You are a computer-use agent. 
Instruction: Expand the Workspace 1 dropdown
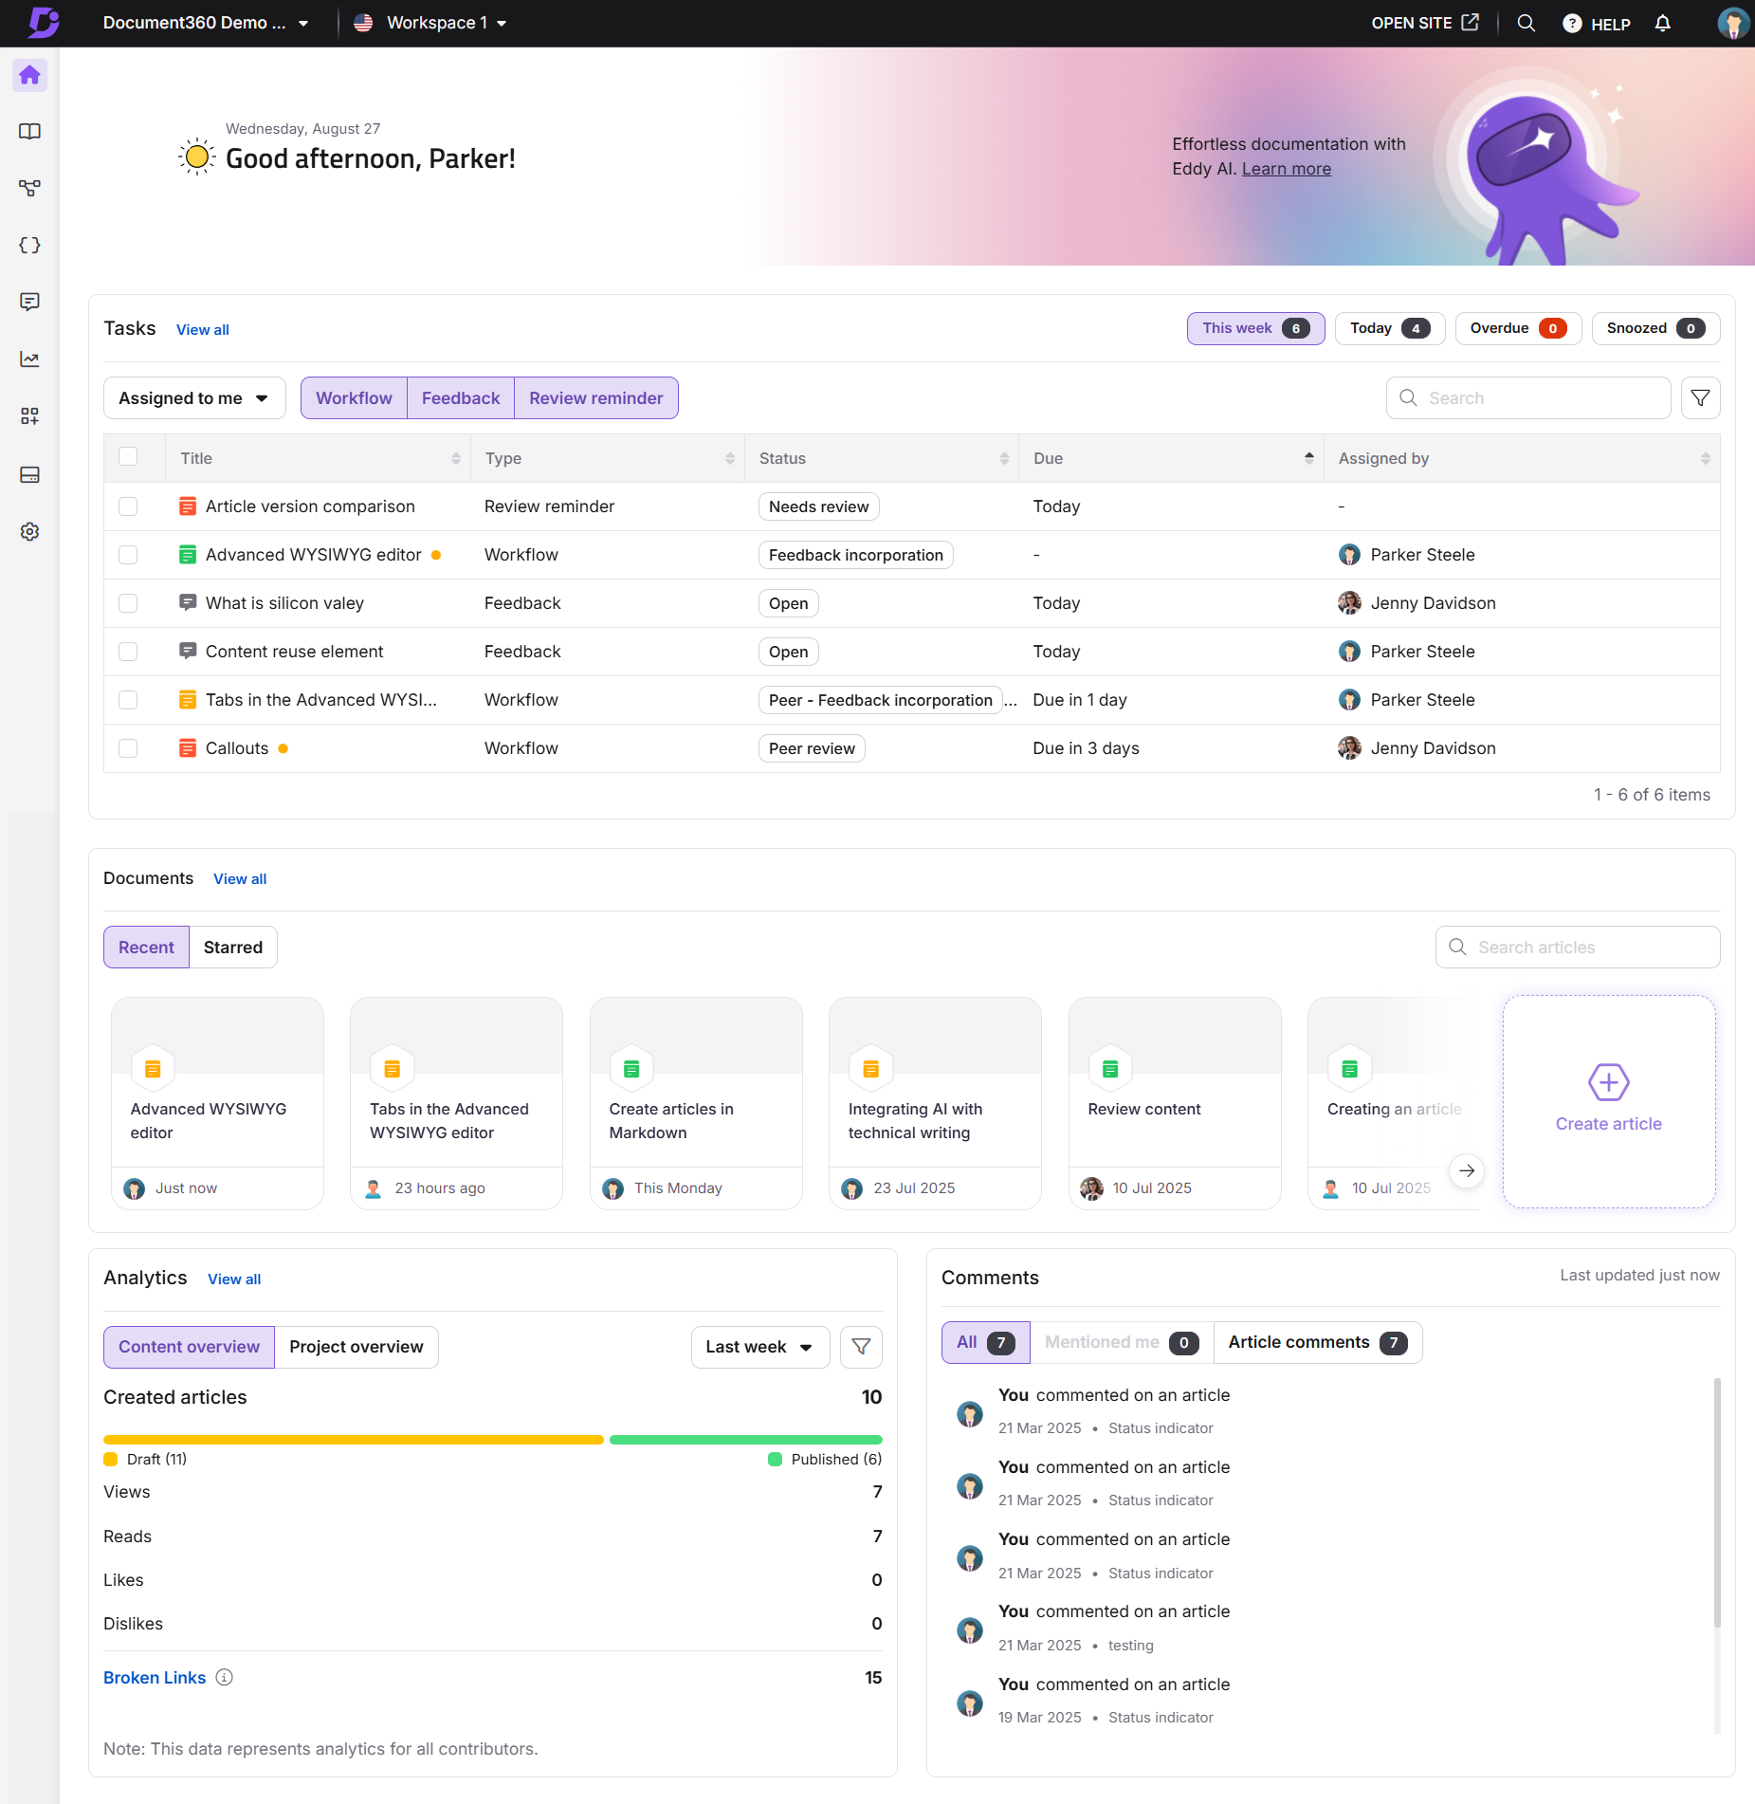pyautogui.click(x=430, y=23)
